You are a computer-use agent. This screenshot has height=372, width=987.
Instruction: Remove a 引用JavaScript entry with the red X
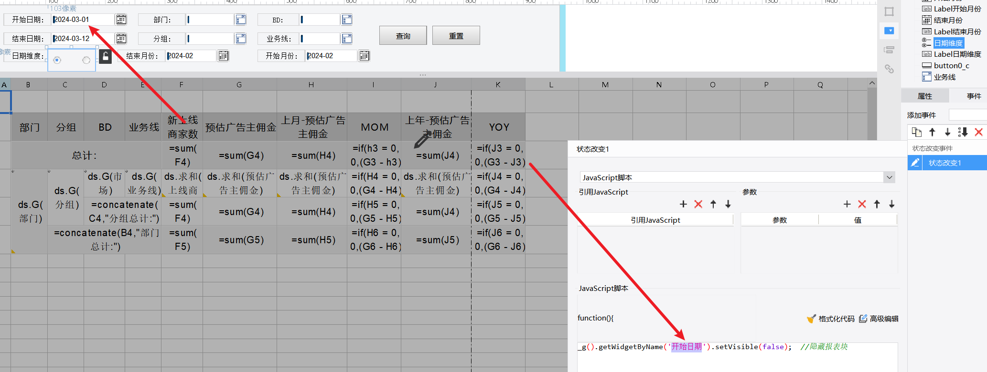coord(698,204)
